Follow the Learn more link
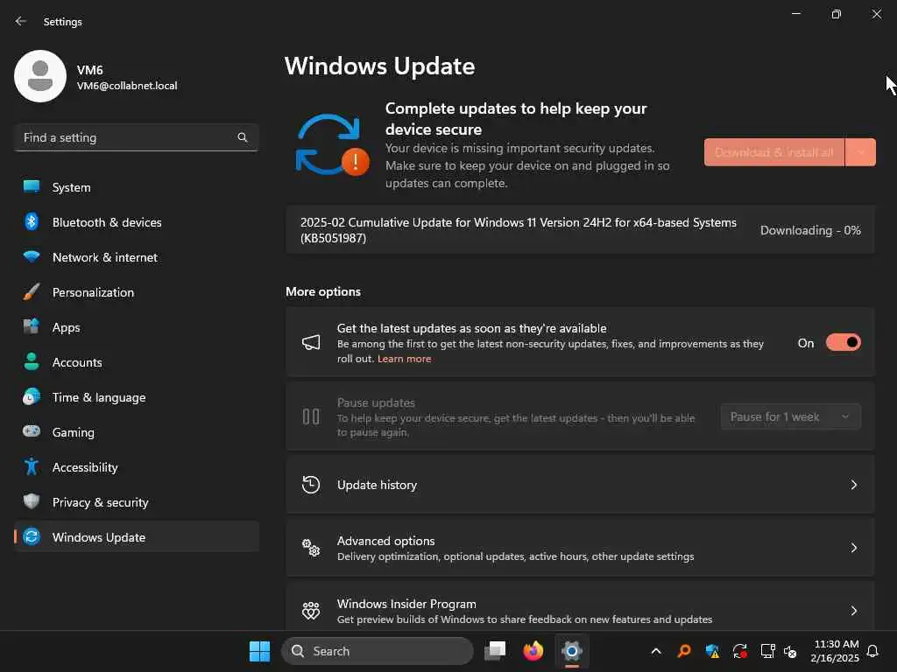The height and width of the screenshot is (672, 897). coord(404,359)
